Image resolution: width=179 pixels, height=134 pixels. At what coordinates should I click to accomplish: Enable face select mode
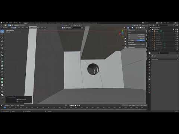16,28
